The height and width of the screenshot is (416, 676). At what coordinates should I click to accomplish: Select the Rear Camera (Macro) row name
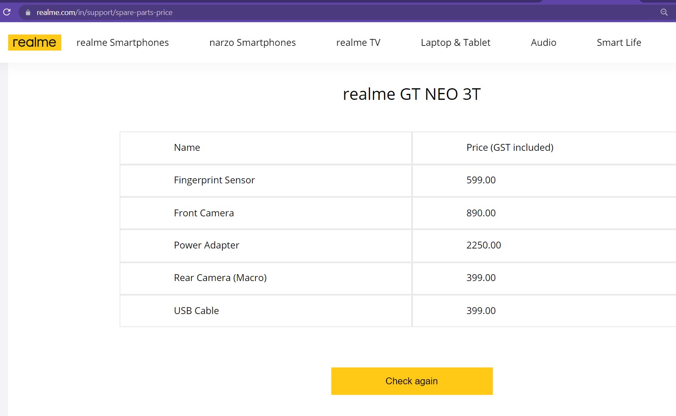(220, 278)
